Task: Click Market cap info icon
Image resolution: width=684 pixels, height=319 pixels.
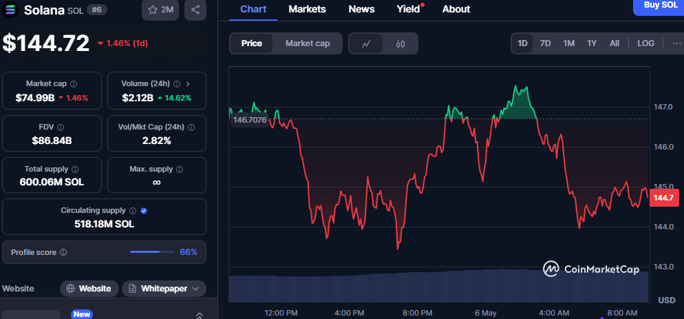Action: (74, 83)
